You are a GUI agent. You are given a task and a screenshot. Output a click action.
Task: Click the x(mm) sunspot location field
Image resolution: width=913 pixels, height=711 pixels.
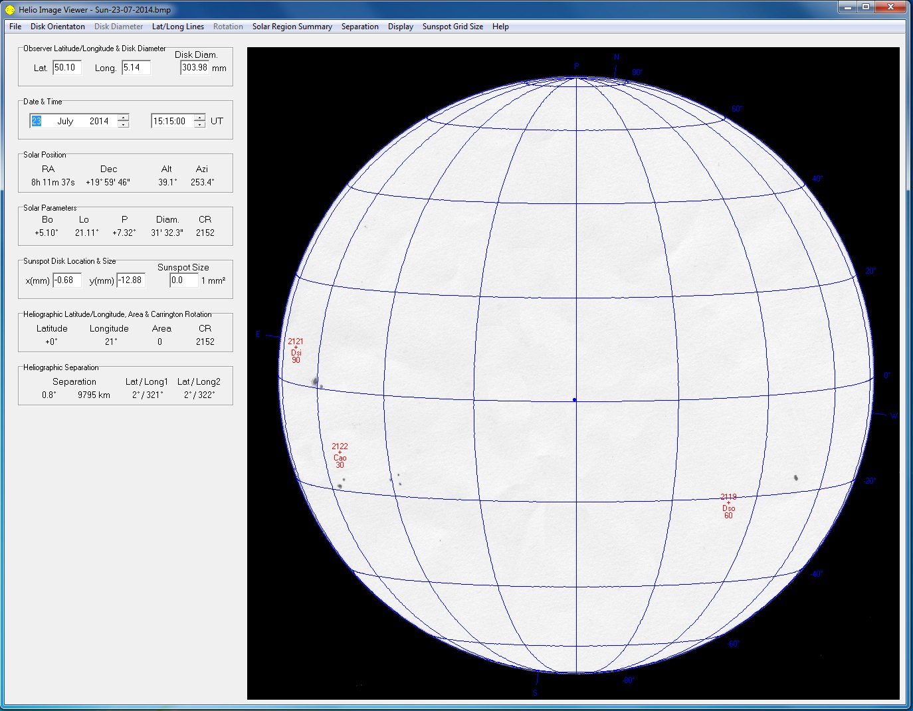click(x=67, y=280)
